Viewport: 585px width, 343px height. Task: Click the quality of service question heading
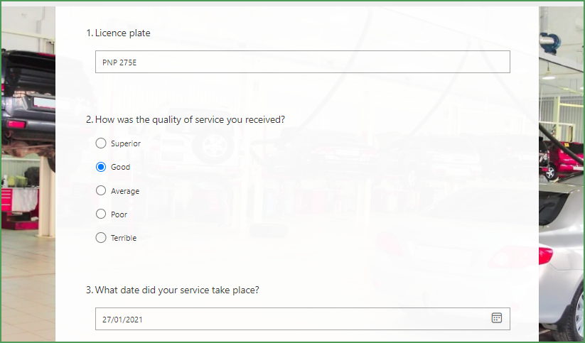(186, 120)
